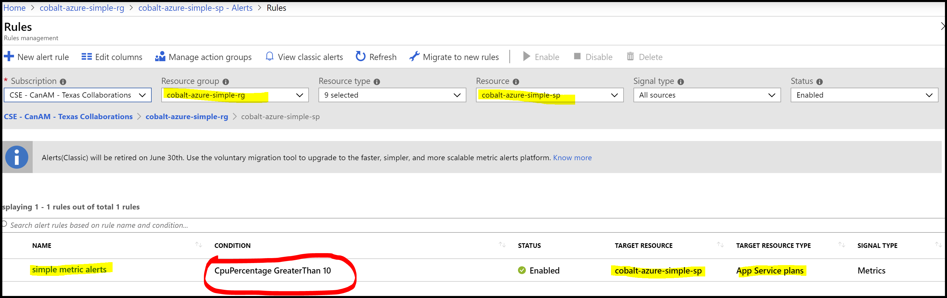Expand the Signal type All sources dropdown
Image resolution: width=947 pixels, height=298 pixels.
click(707, 95)
